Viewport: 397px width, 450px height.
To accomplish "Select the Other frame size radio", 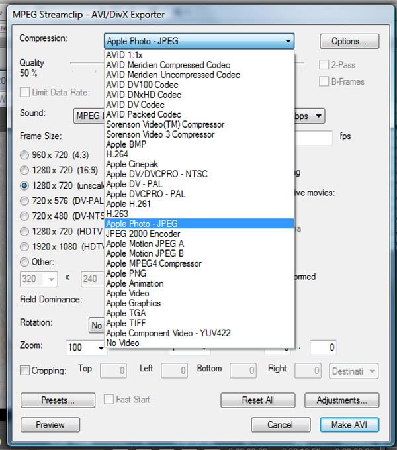I will click(24, 262).
